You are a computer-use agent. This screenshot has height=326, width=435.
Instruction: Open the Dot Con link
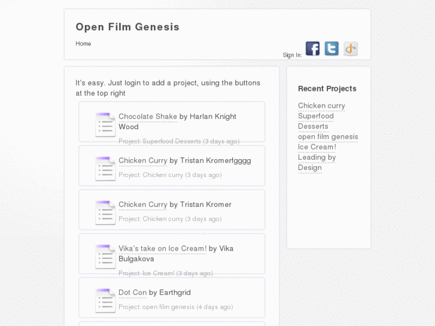[x=132, y=293]
